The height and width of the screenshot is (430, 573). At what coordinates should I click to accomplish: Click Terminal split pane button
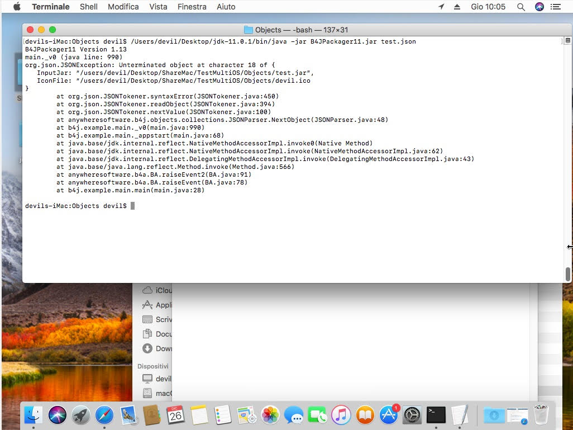(568, 40)
